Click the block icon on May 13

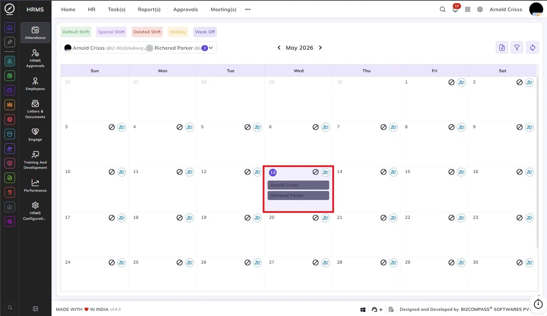coord(316,172)
